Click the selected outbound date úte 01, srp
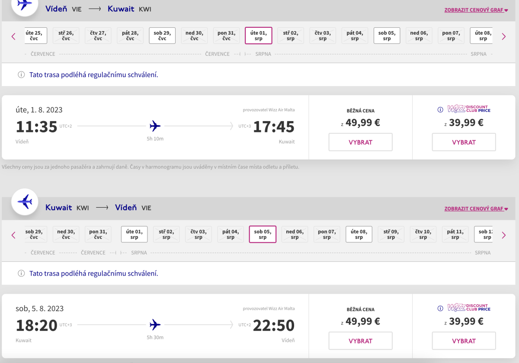519x363 pixels. click(x=259, y=35)
